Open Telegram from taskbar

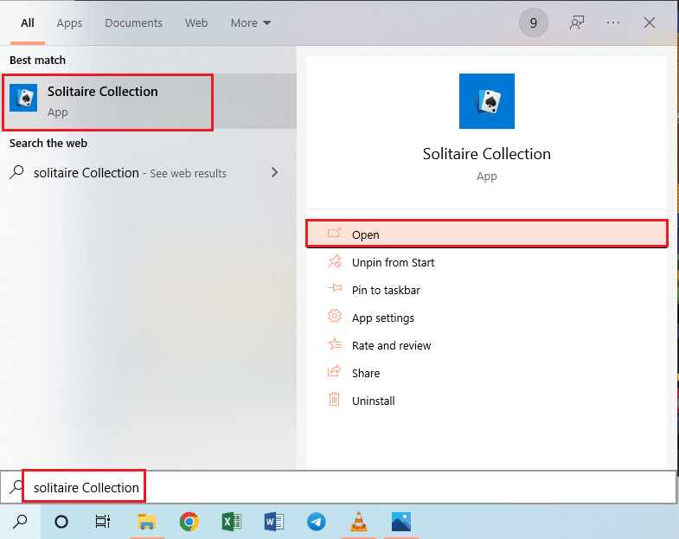tap(316, 522)
